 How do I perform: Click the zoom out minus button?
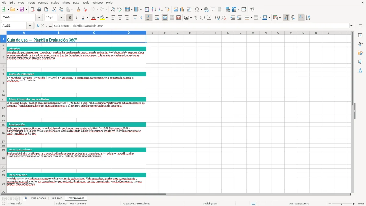point(330,204)
